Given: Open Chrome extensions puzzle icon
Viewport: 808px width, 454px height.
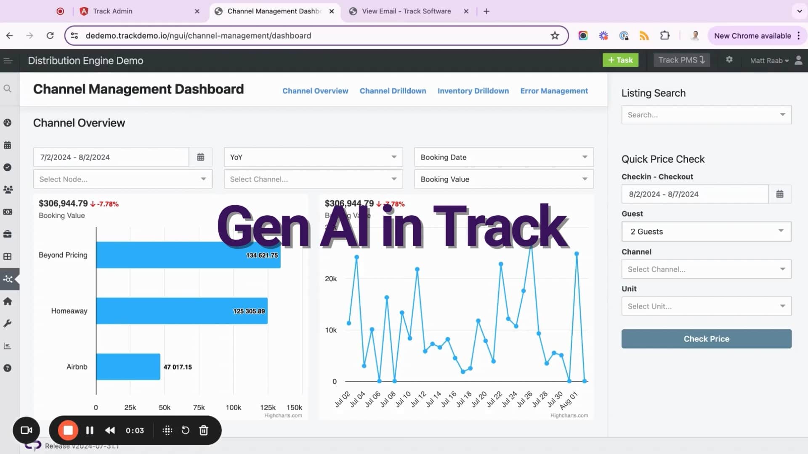Looking at the screenshot, I should (665, 36).
